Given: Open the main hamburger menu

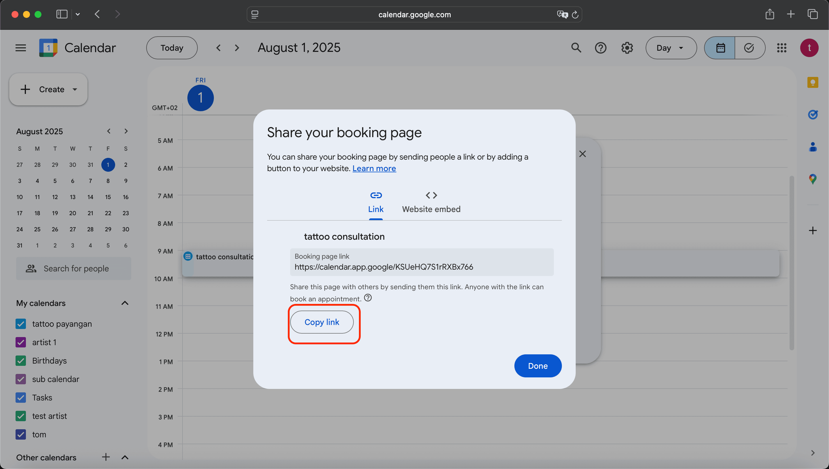Looking at the screenshot, I should coord(21,48).
